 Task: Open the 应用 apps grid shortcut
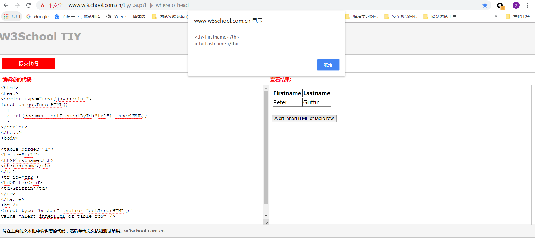coord(12,17)
